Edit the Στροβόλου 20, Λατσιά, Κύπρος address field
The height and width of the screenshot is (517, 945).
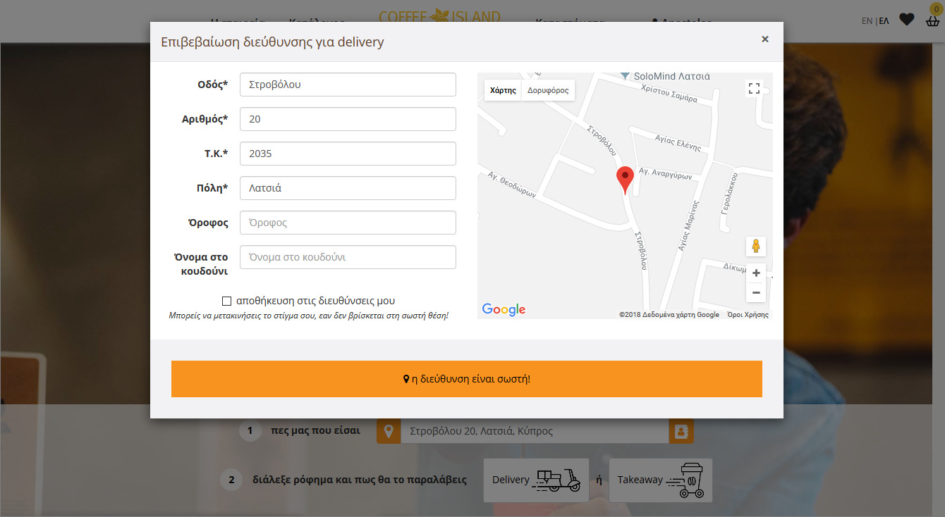pyautogui.click(x=535, y=431)
